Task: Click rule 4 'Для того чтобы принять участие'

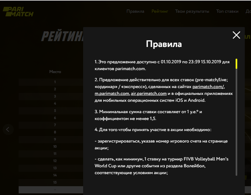Action: point(153,130)
